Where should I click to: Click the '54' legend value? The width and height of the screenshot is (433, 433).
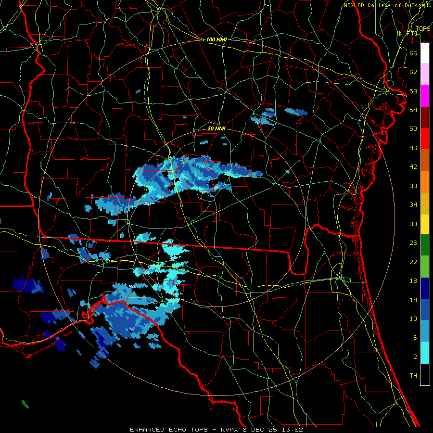(x=413, y=110)
